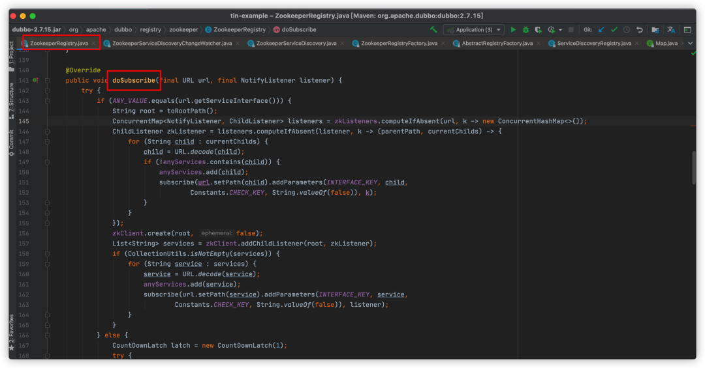Close the ZookeeperRegistryFactory.java tab
Viewport: 705px width, 368px height.
pyautogui.click(x=443, y=43)
